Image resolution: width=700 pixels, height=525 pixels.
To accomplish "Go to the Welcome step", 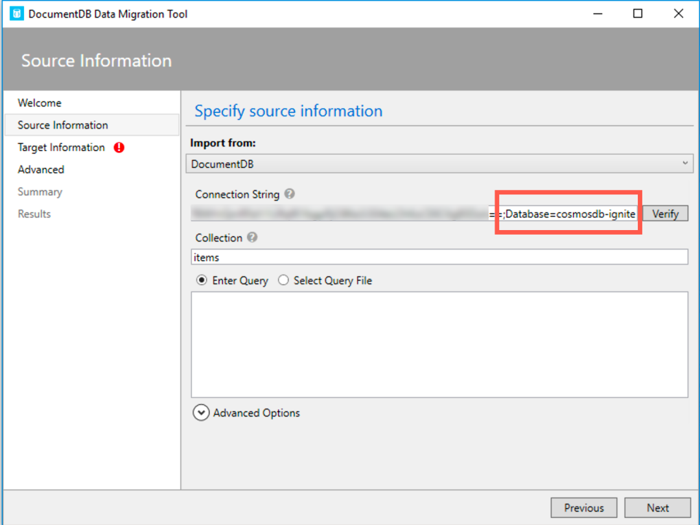I will pyautogui.click(x=40, y=103).
